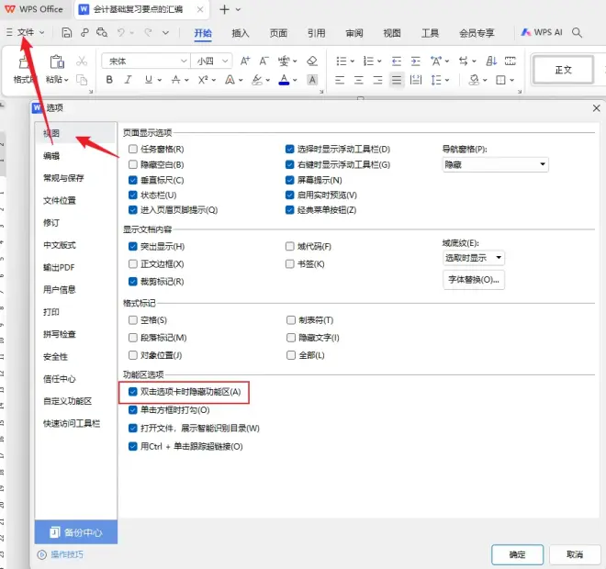Click the Search magnifier icon
Screen dimensions: 606x569
[x=577, y=32]
